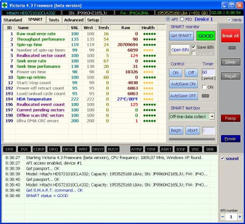
Task: Click inside the Timer period field
Action: coord(209,72)
